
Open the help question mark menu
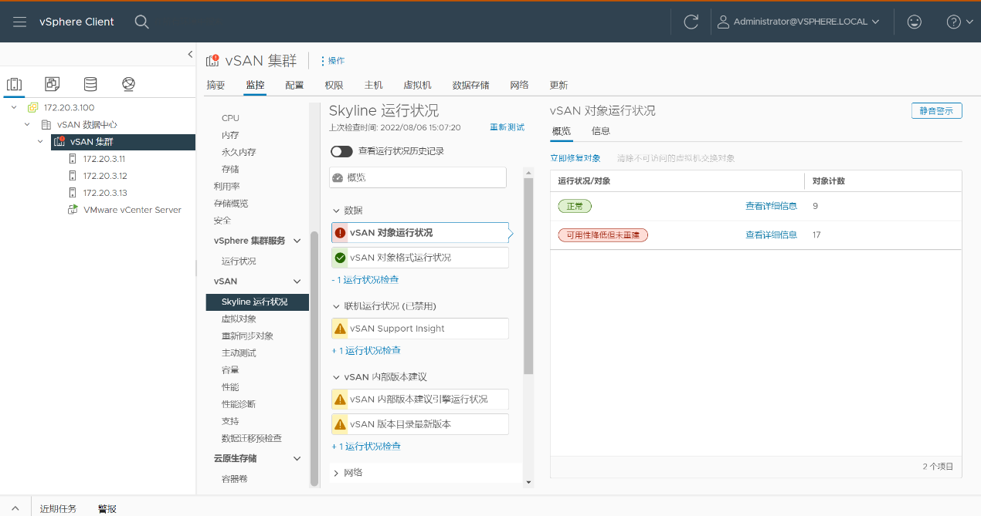click(x=959, y=22)
